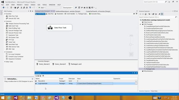Click the Delete Variable icon in Variables
This screenshot has width=179, height=100.
(40, 76)
